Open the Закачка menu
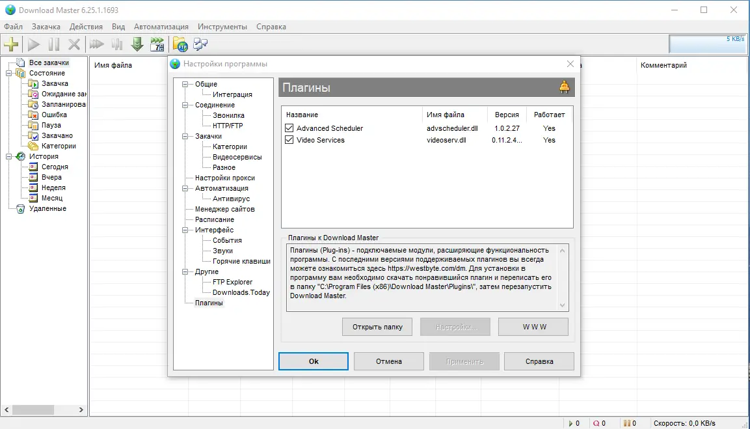 (x=46, y=27)
